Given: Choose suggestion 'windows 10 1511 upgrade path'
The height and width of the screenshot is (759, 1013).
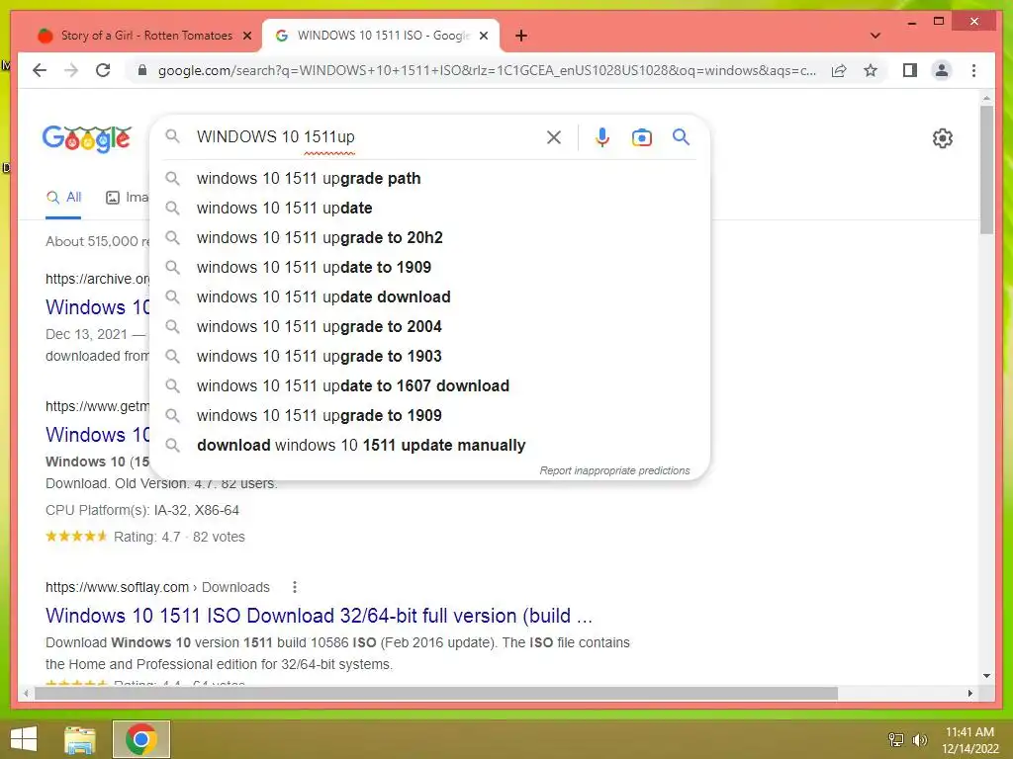Looking at the screenshot, I should [429, 178].
